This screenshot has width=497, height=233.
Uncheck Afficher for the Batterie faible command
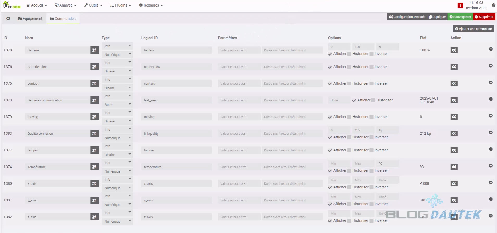(330, 67)
